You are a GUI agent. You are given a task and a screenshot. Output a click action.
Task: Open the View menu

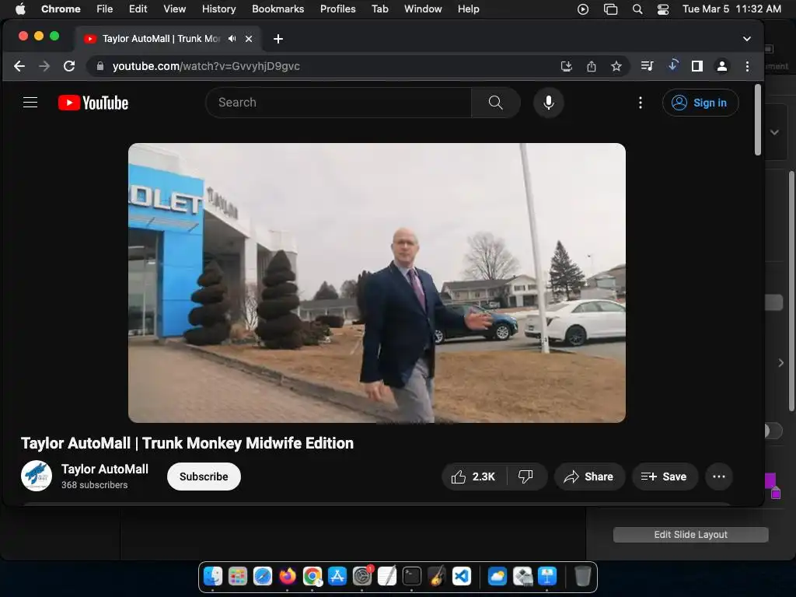click(175, 9)
